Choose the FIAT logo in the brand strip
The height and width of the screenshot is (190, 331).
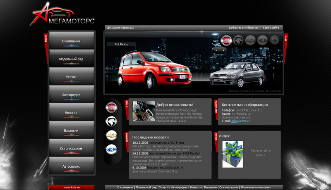pyautogui.click(x=111, y=108)
